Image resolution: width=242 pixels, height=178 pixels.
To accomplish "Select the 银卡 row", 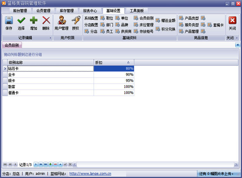I will pyautogui.click(x=68, y=80).
